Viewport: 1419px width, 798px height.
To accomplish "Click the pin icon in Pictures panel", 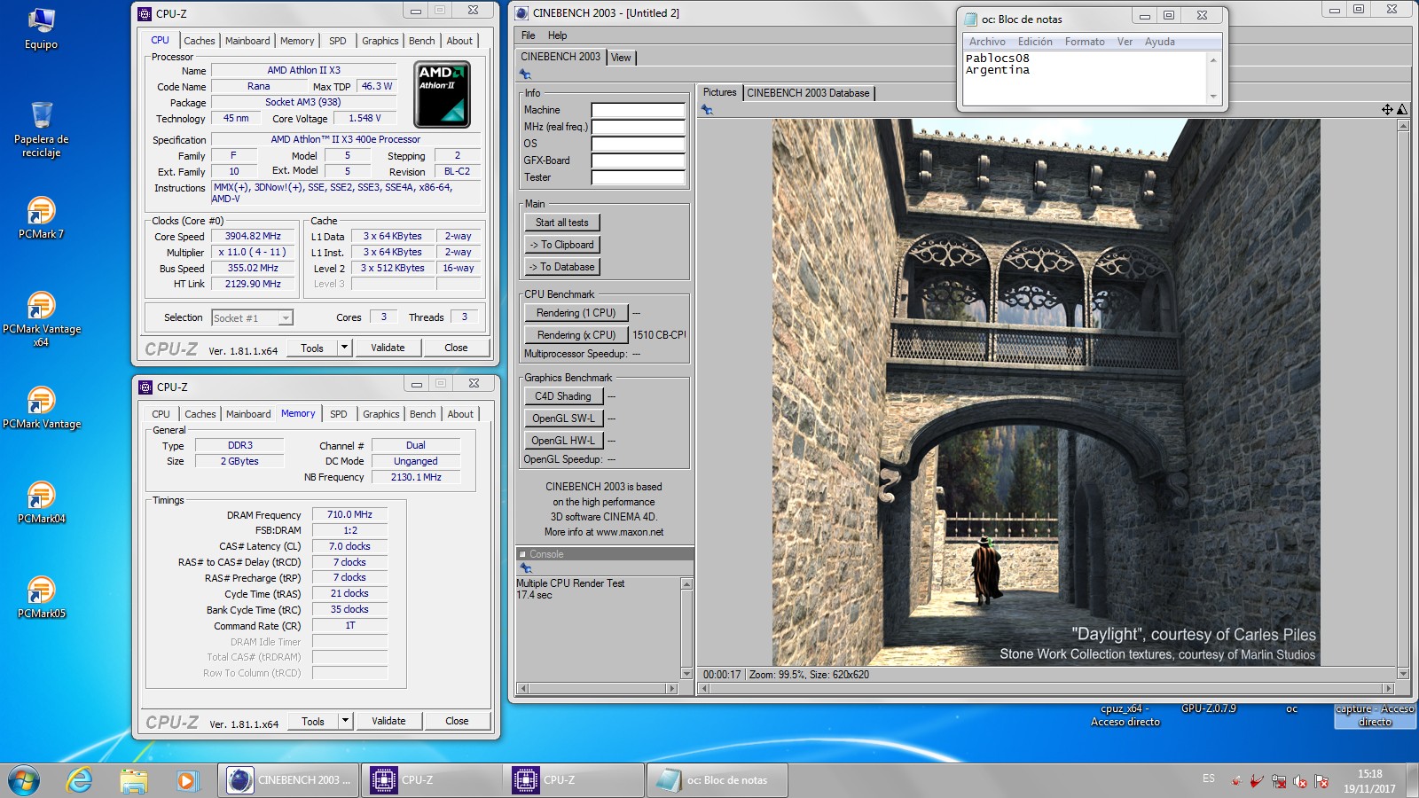I will pos(707,110).
